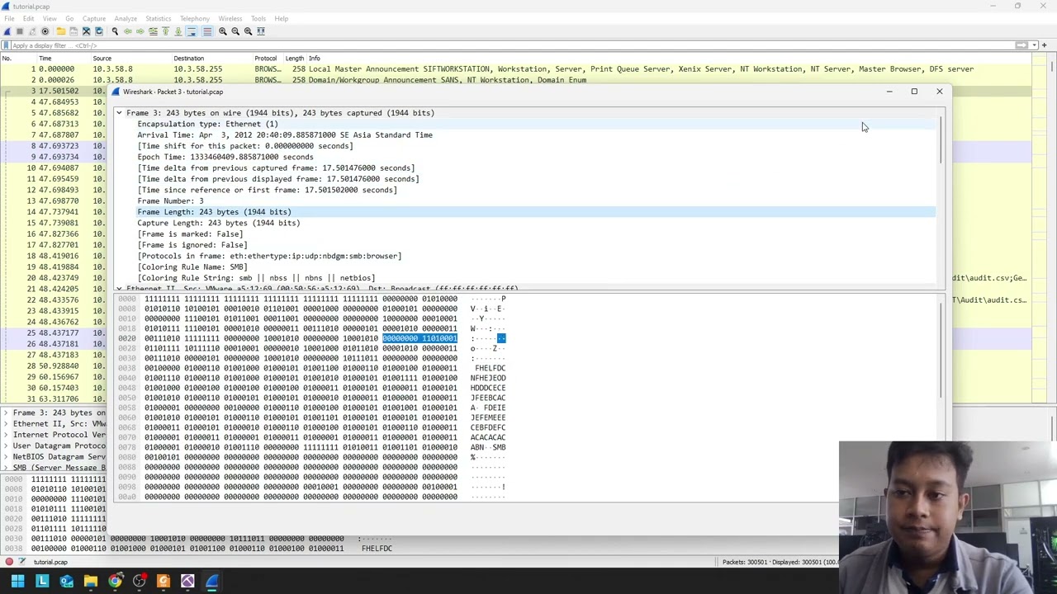Find a packet with magnifier icon
1057x594 pixels.
[115, 31]
